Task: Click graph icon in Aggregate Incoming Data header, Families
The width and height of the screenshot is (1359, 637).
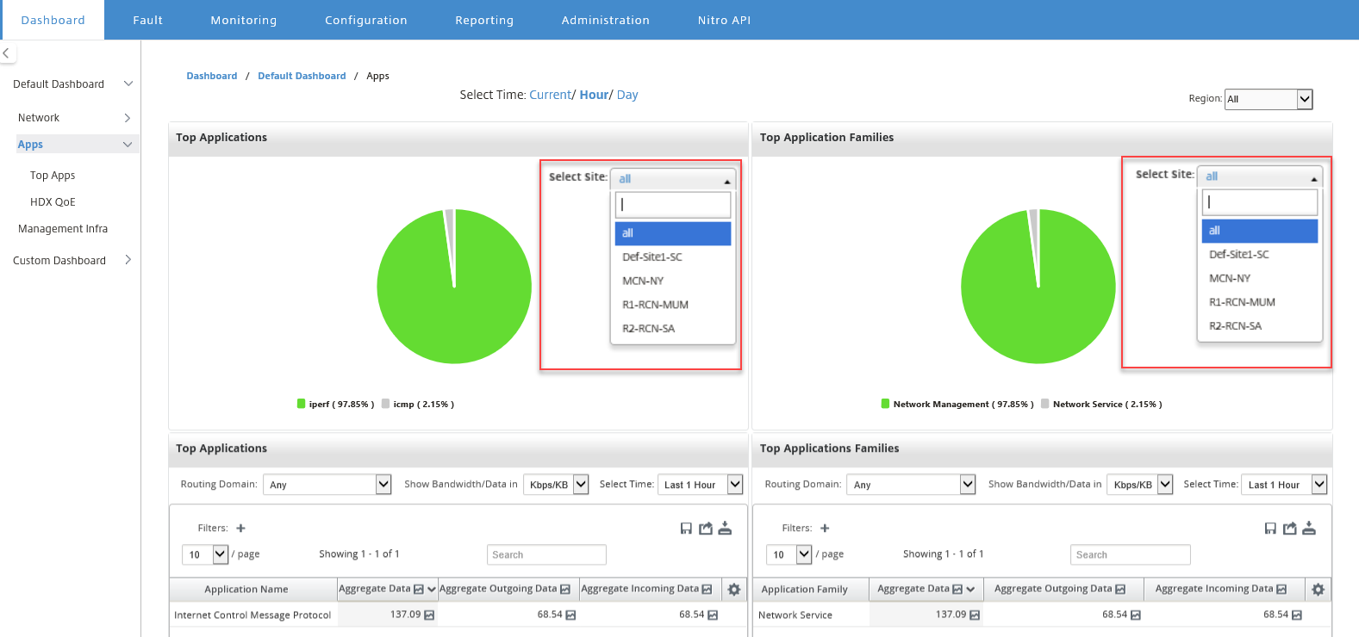Action: pos(1281,590)
